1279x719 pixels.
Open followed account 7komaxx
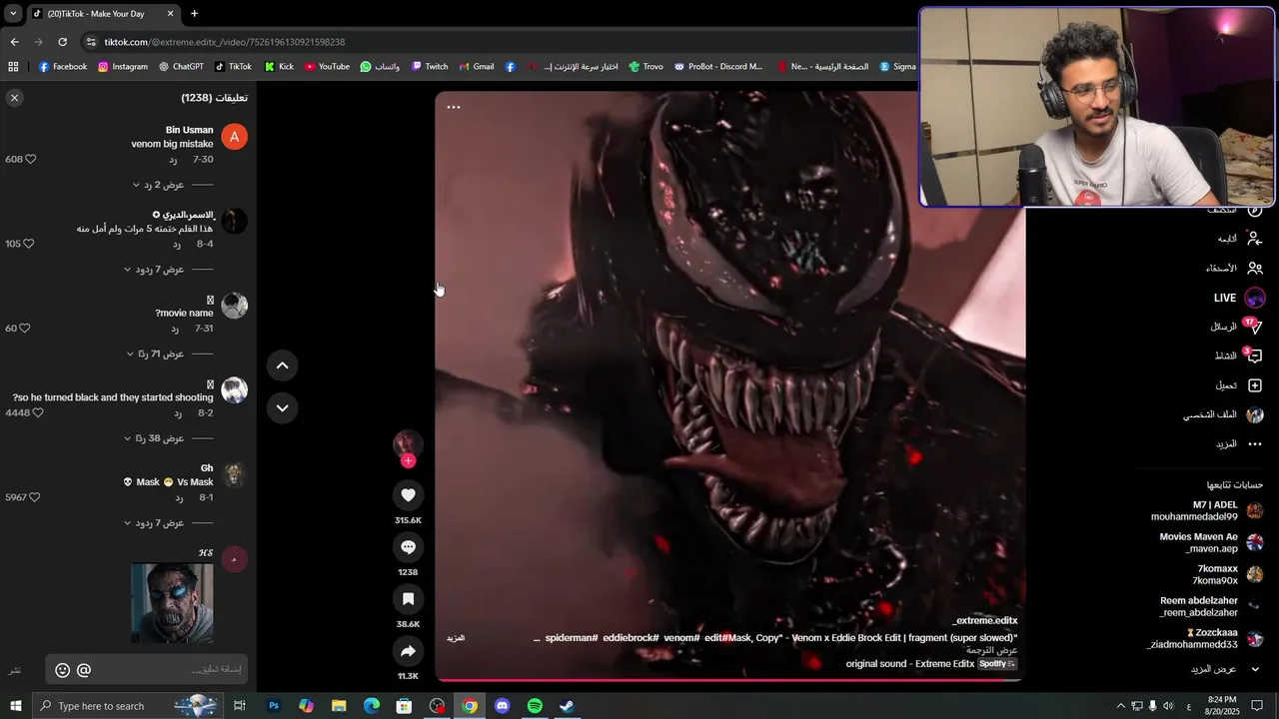[1228, 574]
